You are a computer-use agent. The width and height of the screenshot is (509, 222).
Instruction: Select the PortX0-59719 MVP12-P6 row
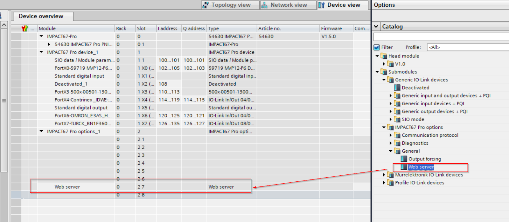pyautogui.click(x=191, y=68)
